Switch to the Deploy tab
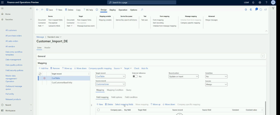The image size is (280, 115). (113, 10)
